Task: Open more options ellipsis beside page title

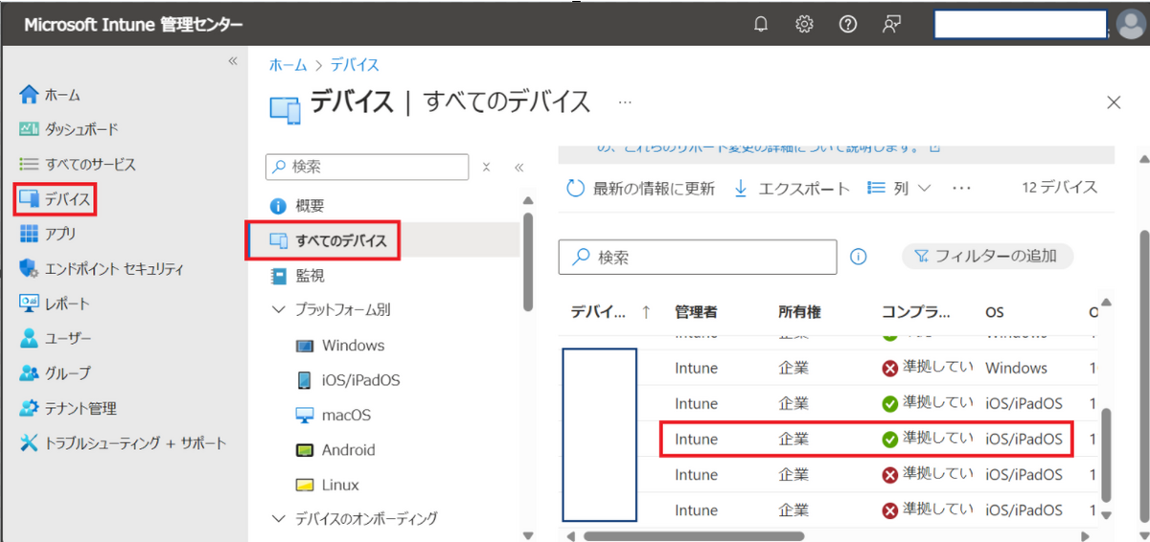Action: pos(625,101)
